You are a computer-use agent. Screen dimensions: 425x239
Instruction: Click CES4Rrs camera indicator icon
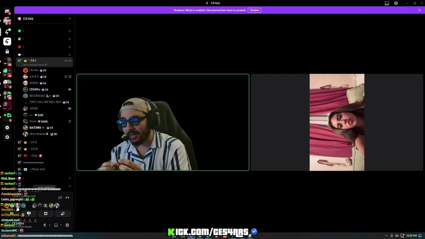tap(70, 90)
